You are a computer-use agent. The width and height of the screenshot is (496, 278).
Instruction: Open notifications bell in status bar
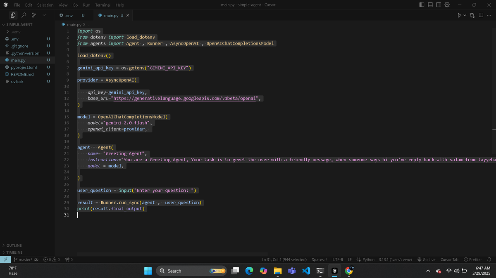click(x=489, y=260)
